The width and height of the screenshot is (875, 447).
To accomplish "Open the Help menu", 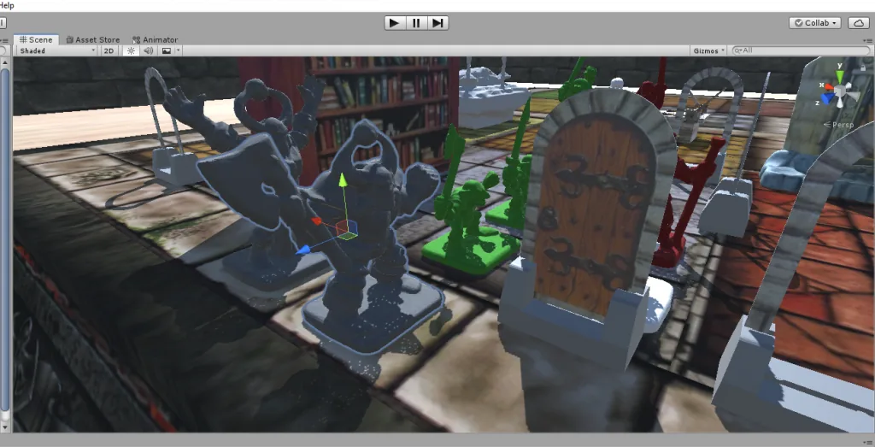I will tap(7, 5).
